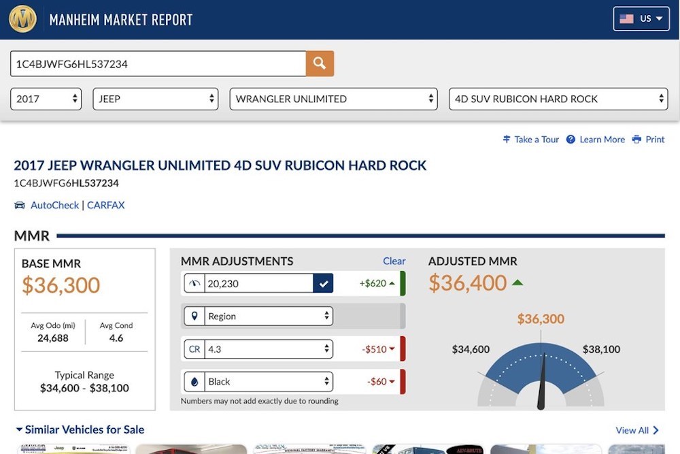Viewport: 680px width, 454px height.
Task: Open the US country selector
Action: (640, 19)
